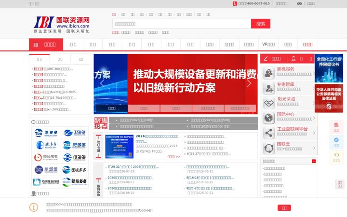Screen dimensions: 347x217
Task: Open the red-highlighted last navigation tab
Action: pyautogui.click(x=307, y=44)
